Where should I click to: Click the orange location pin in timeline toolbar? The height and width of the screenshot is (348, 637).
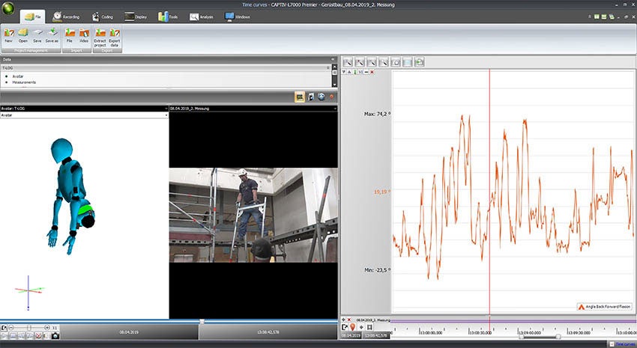(353, 327)
